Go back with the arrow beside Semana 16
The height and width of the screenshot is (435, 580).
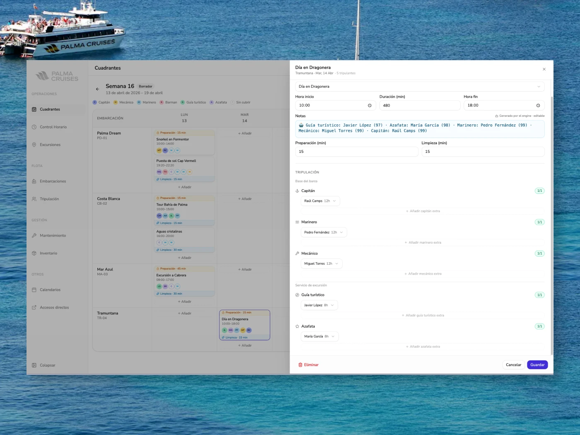[97, 89]
